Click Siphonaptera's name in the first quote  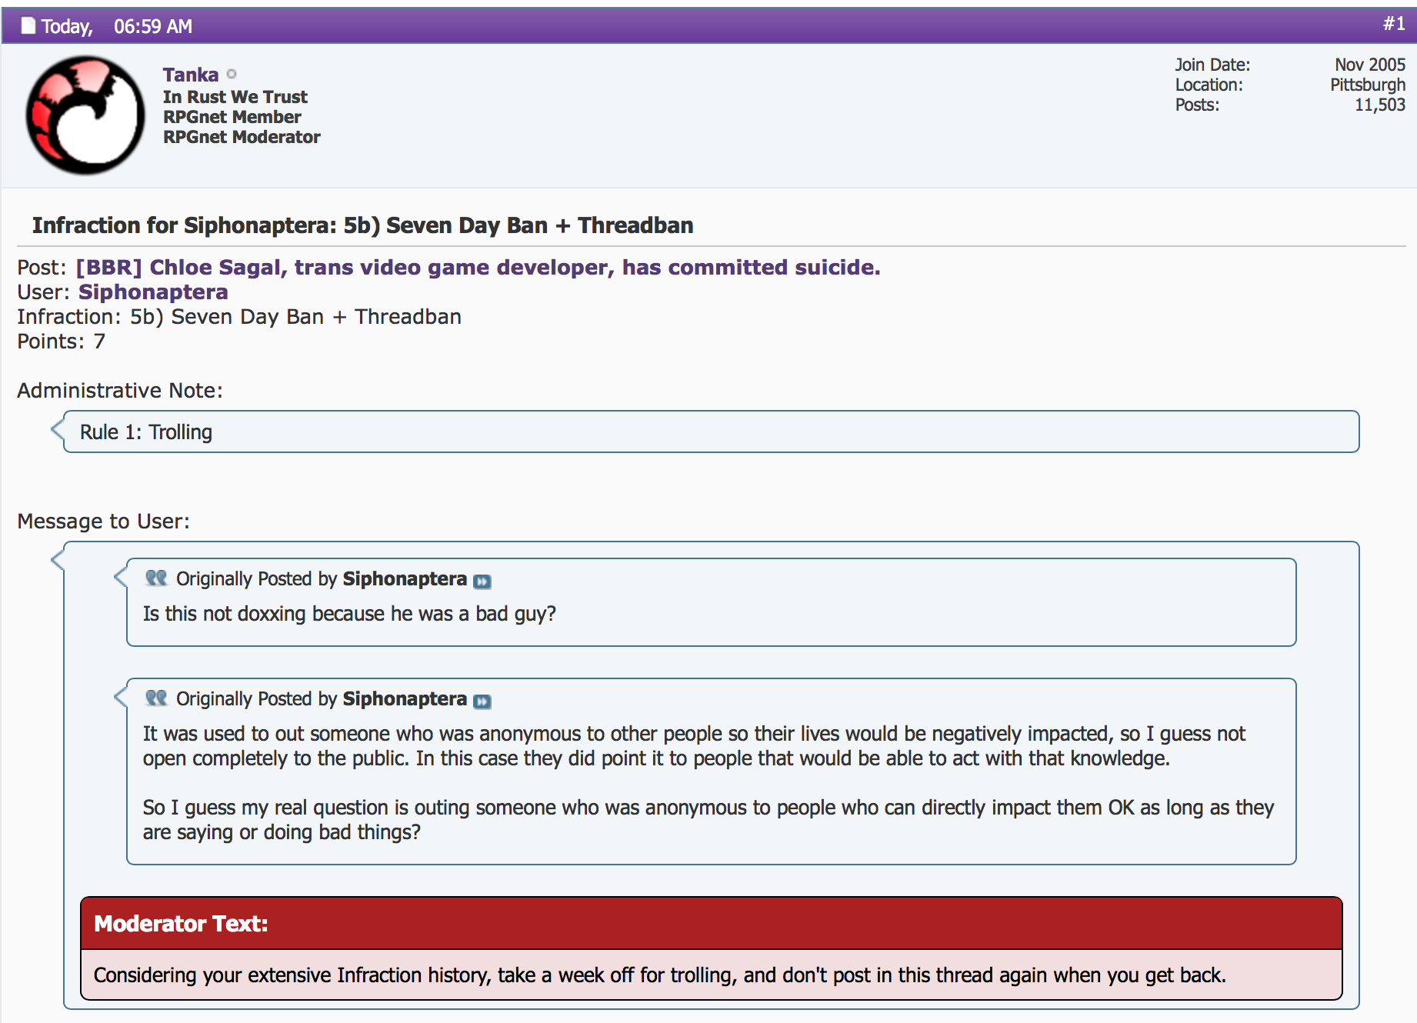[405, 579]
